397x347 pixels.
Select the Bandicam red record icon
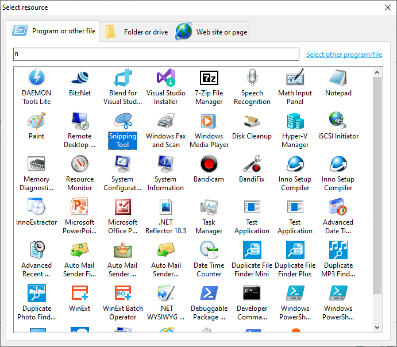tap(209, 164)
